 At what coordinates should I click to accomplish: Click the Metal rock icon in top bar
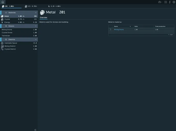click(x=3, y=6)
